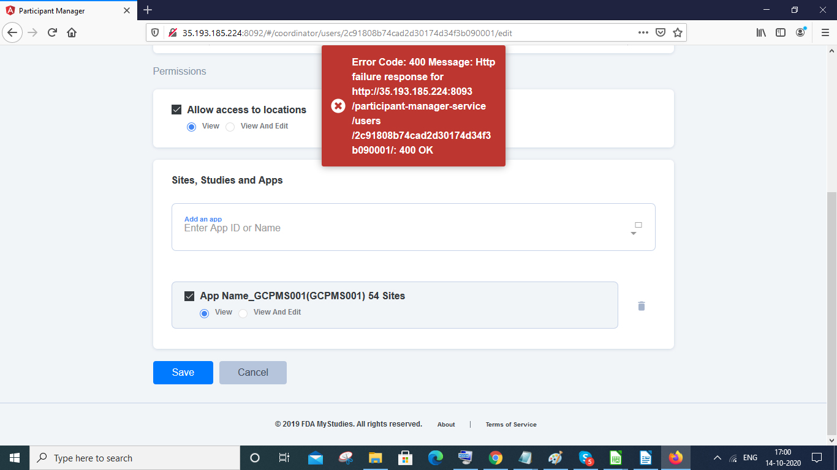Bookmark this page with the star icon
Image resolution: width=837 pixels, height=470 pixels.
(x=678, y=32)
